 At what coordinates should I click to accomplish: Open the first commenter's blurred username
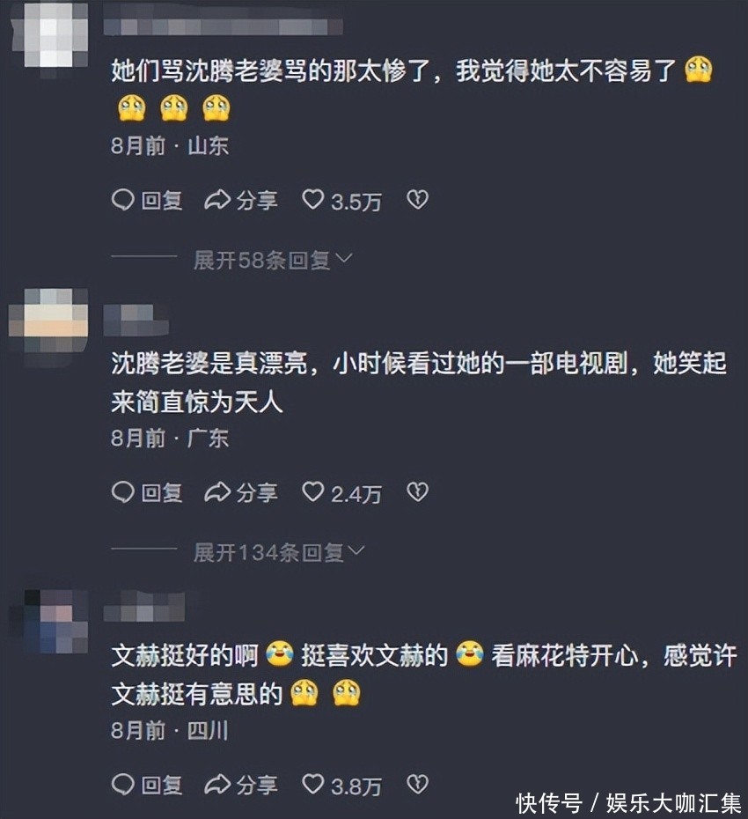coord(223,26)
